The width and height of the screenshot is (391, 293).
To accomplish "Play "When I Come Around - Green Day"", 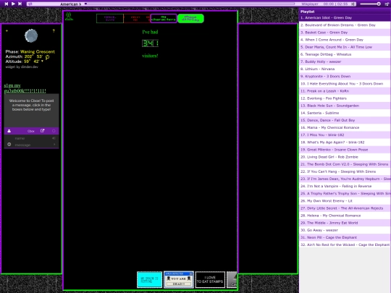I will point(345,40).
